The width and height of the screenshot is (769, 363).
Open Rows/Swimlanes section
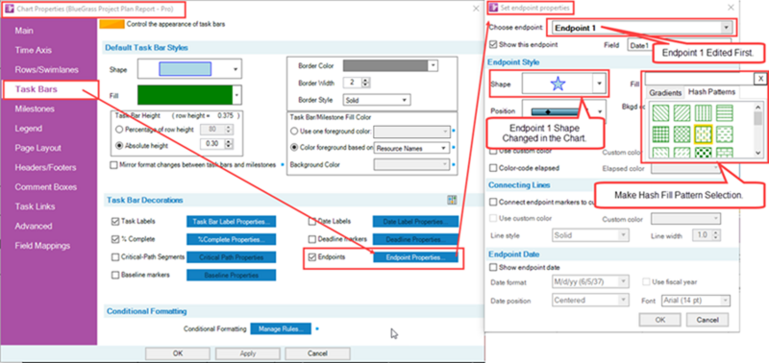point(46,70)
